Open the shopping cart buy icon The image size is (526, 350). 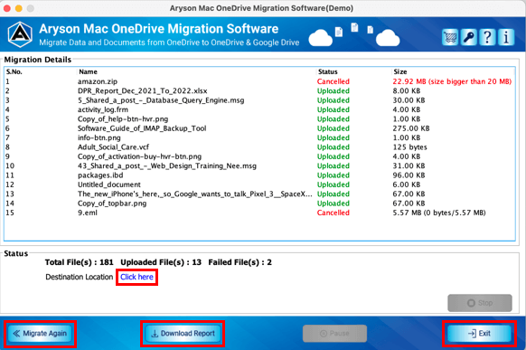tap(450, 37)
